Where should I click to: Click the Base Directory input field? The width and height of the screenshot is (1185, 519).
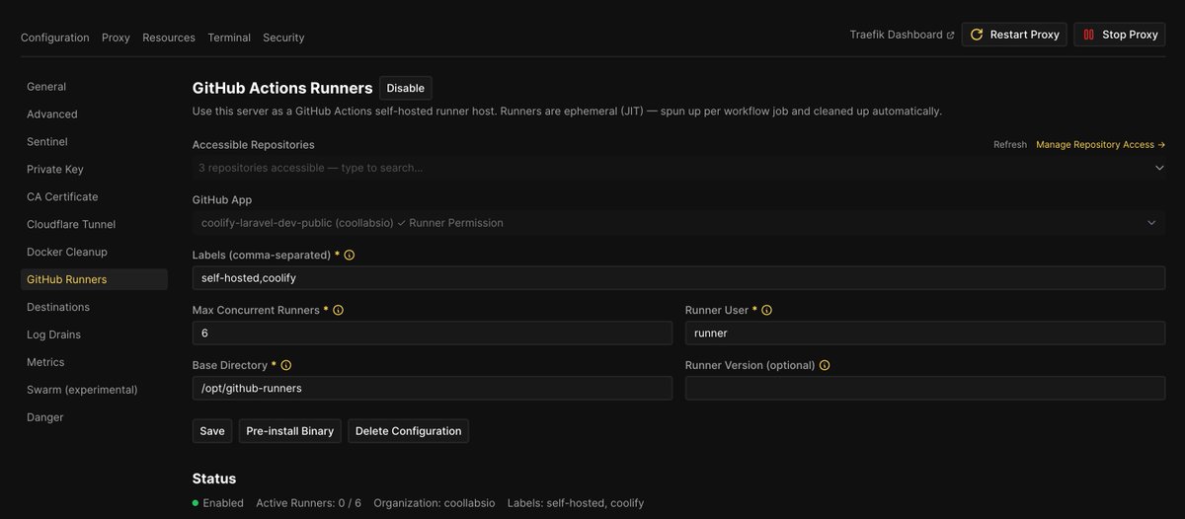433,389
